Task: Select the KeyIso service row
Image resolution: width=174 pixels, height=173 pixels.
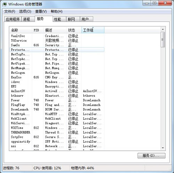Action: click(57, 77)
